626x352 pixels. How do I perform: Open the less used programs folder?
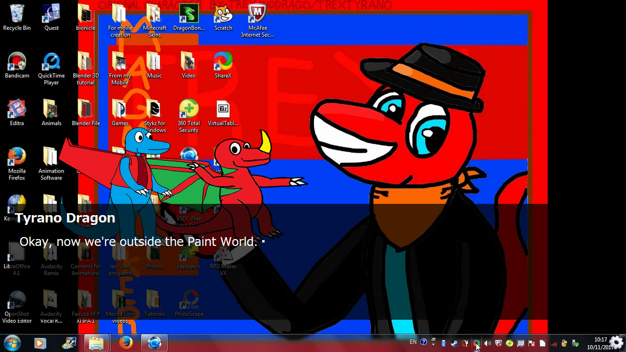tap(120, 260)
